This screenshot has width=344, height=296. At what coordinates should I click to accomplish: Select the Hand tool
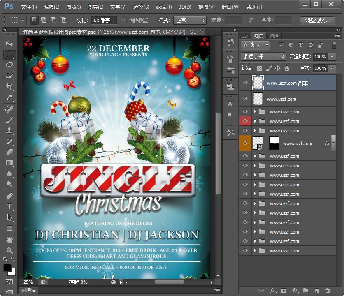9,240
